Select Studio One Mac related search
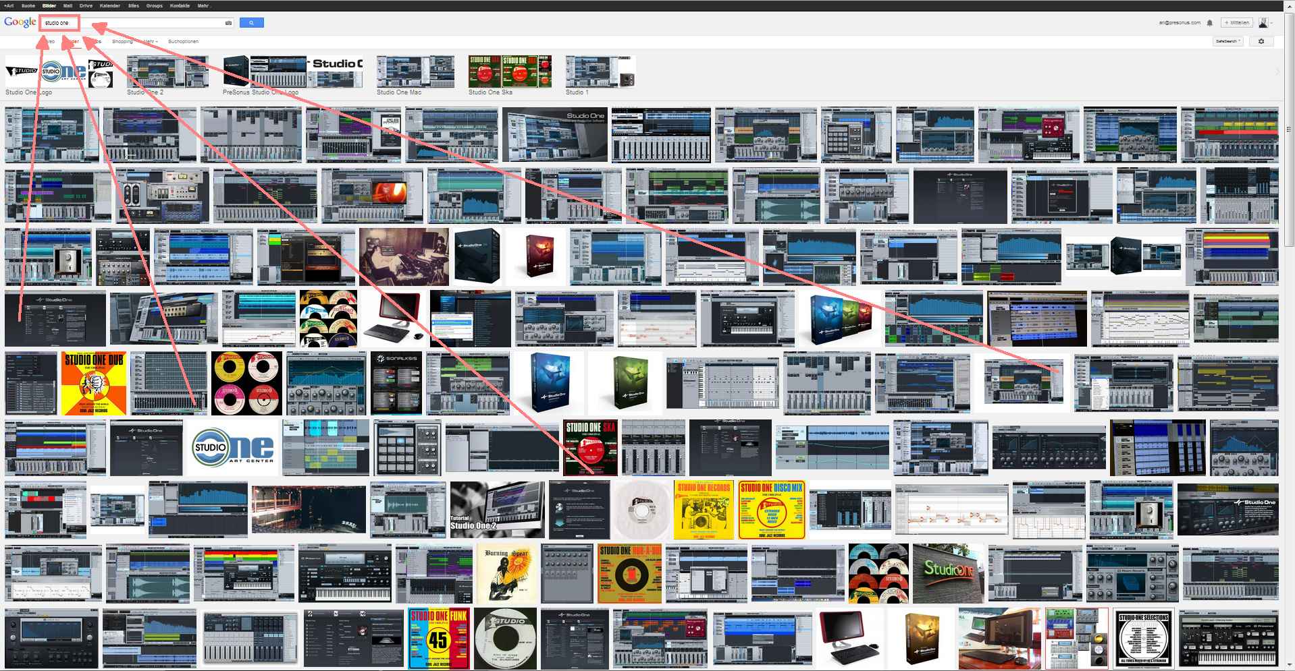Image resolution: width=1295 pixels, height=671 pixels. tap(415, 76)
